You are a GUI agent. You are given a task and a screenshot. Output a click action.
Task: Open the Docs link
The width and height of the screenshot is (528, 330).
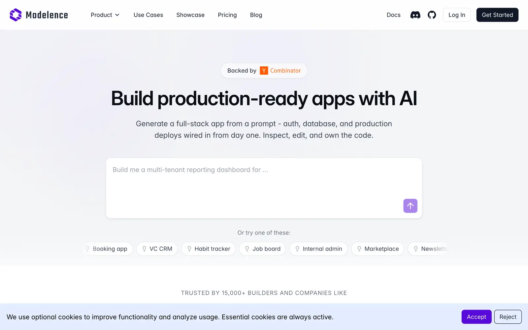pos(393,15)
